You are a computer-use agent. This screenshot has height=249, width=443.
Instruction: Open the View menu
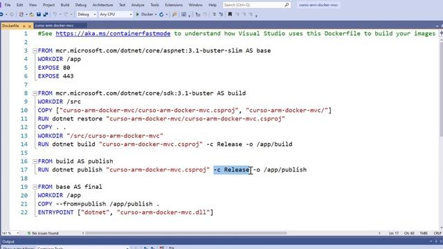click(x=33, y=5)
